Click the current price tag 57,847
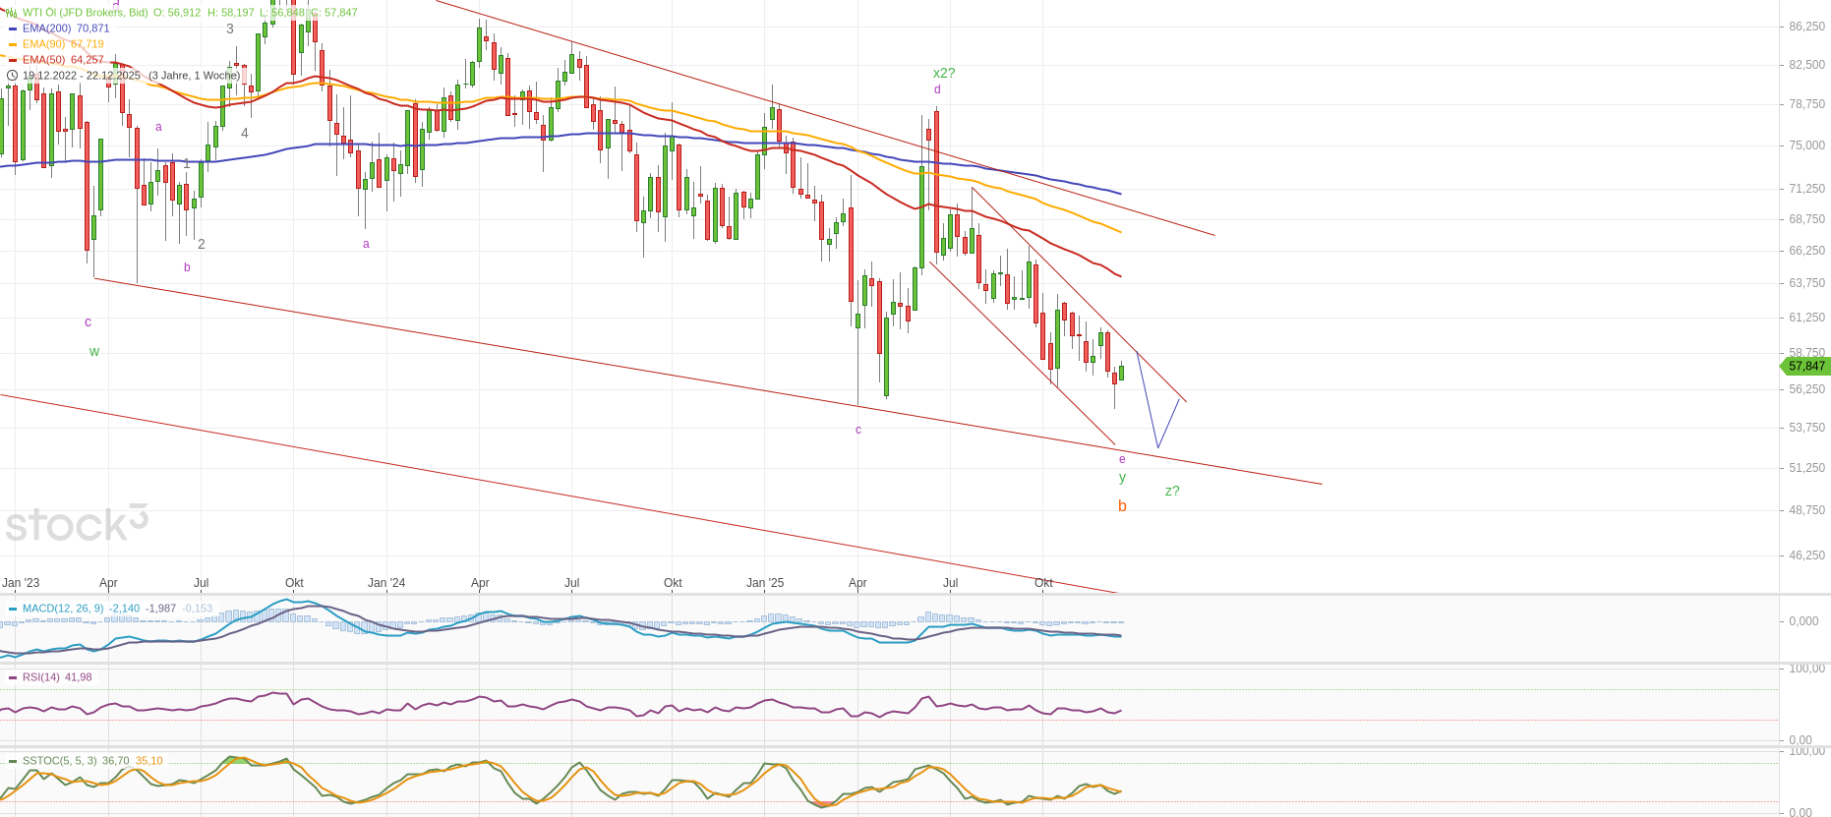This screenshot has width=1831, height=817. 1805,366
